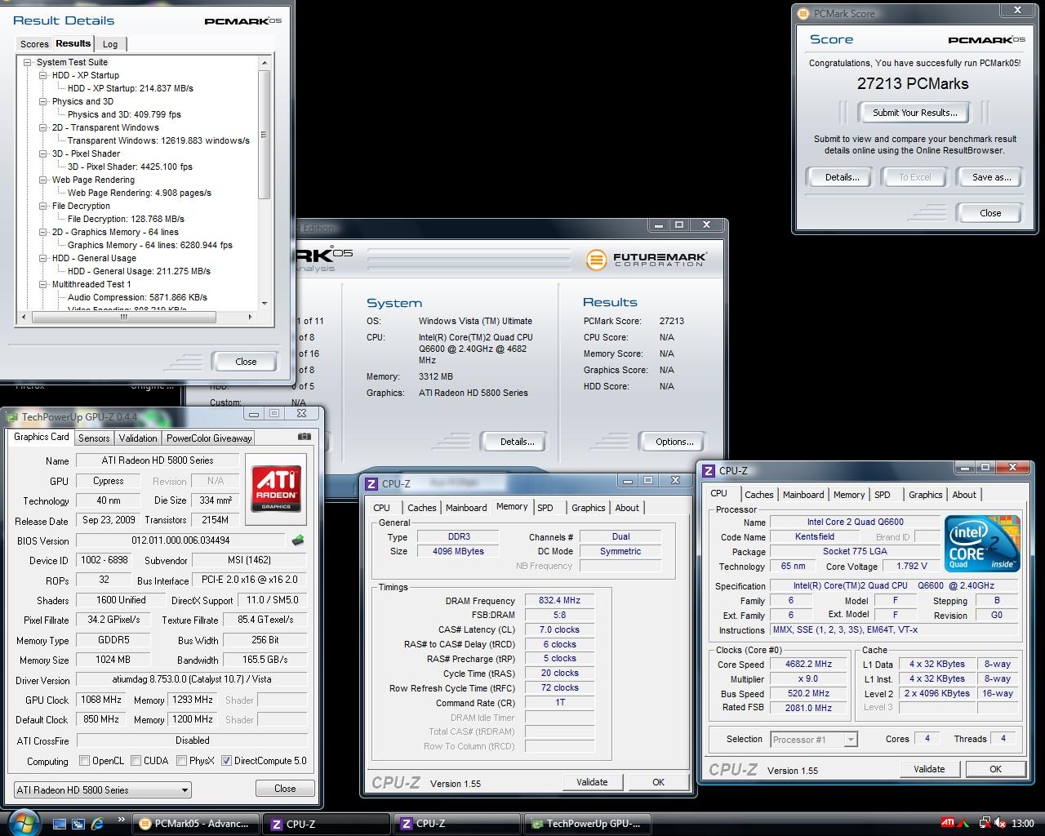
Task: Switch to Log tab in Result Details
Action: (x=110, y=44)
